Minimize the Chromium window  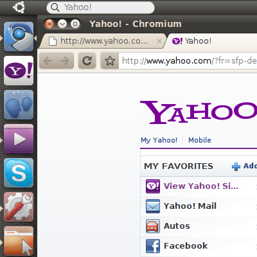click(x=62, y=24)
